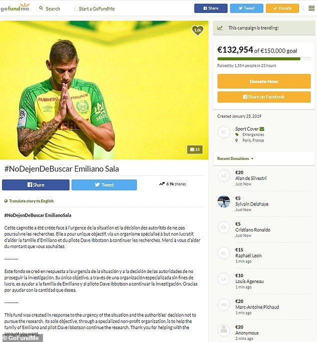Click Translate story to English link
317x342 pixels.
31,201
